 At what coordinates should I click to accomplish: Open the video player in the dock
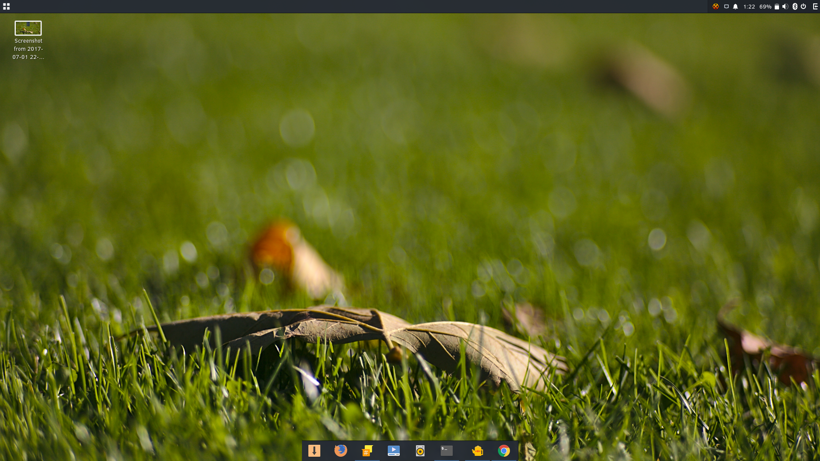point(394,451)
